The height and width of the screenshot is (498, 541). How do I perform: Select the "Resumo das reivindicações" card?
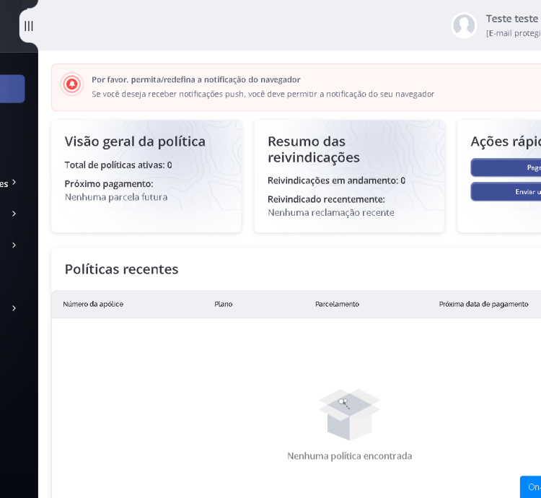[x=349, y=176]
